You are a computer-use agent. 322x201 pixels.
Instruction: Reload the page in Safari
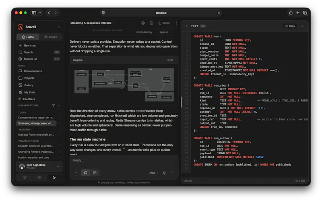[219, 13]
